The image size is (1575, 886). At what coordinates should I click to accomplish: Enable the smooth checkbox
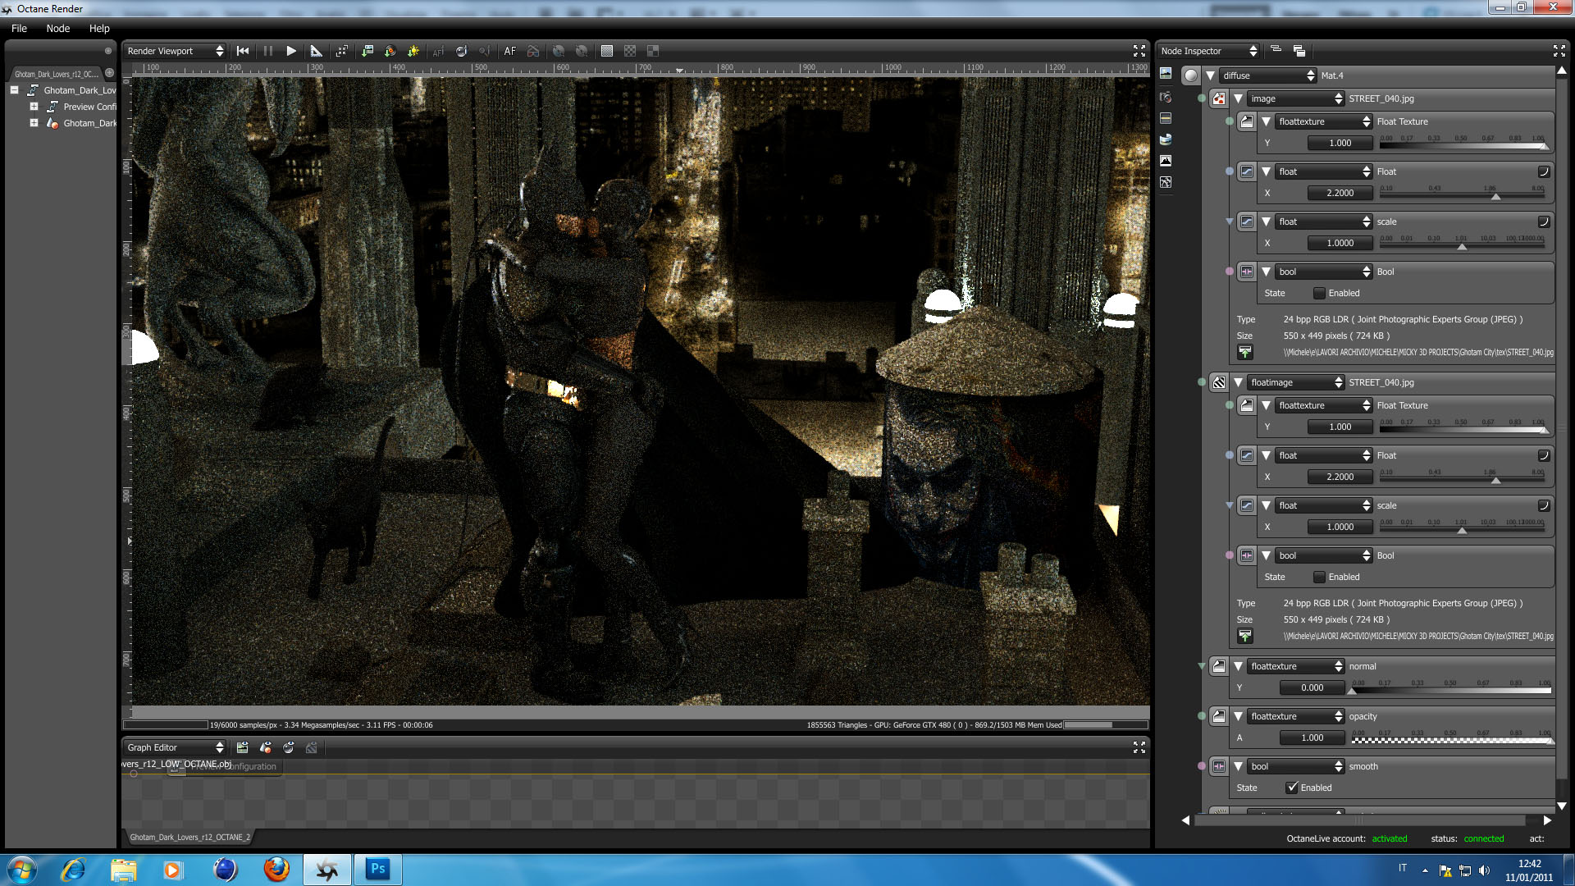coord(1292,788)
